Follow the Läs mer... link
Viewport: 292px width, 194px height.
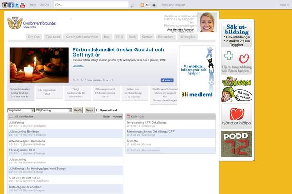pyautogui.click(x=78, y=66)
